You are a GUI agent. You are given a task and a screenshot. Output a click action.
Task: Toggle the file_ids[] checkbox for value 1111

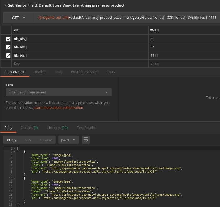coord(8,56)
